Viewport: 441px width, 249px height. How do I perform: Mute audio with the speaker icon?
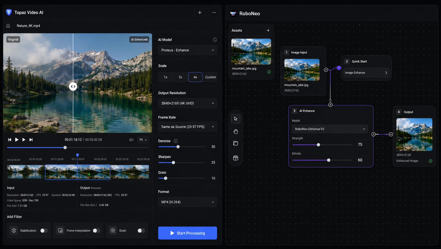131,140
